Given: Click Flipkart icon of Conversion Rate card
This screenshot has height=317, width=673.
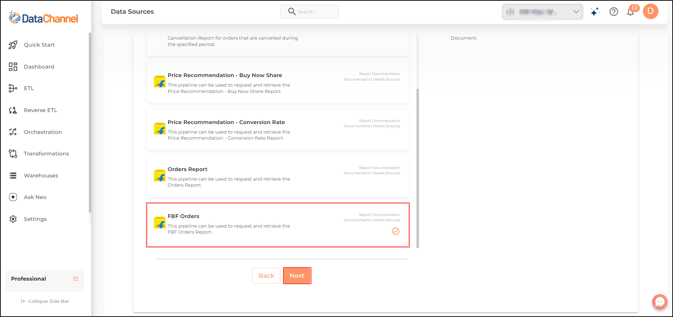Looking at the screenshot, I should [160, 129].
